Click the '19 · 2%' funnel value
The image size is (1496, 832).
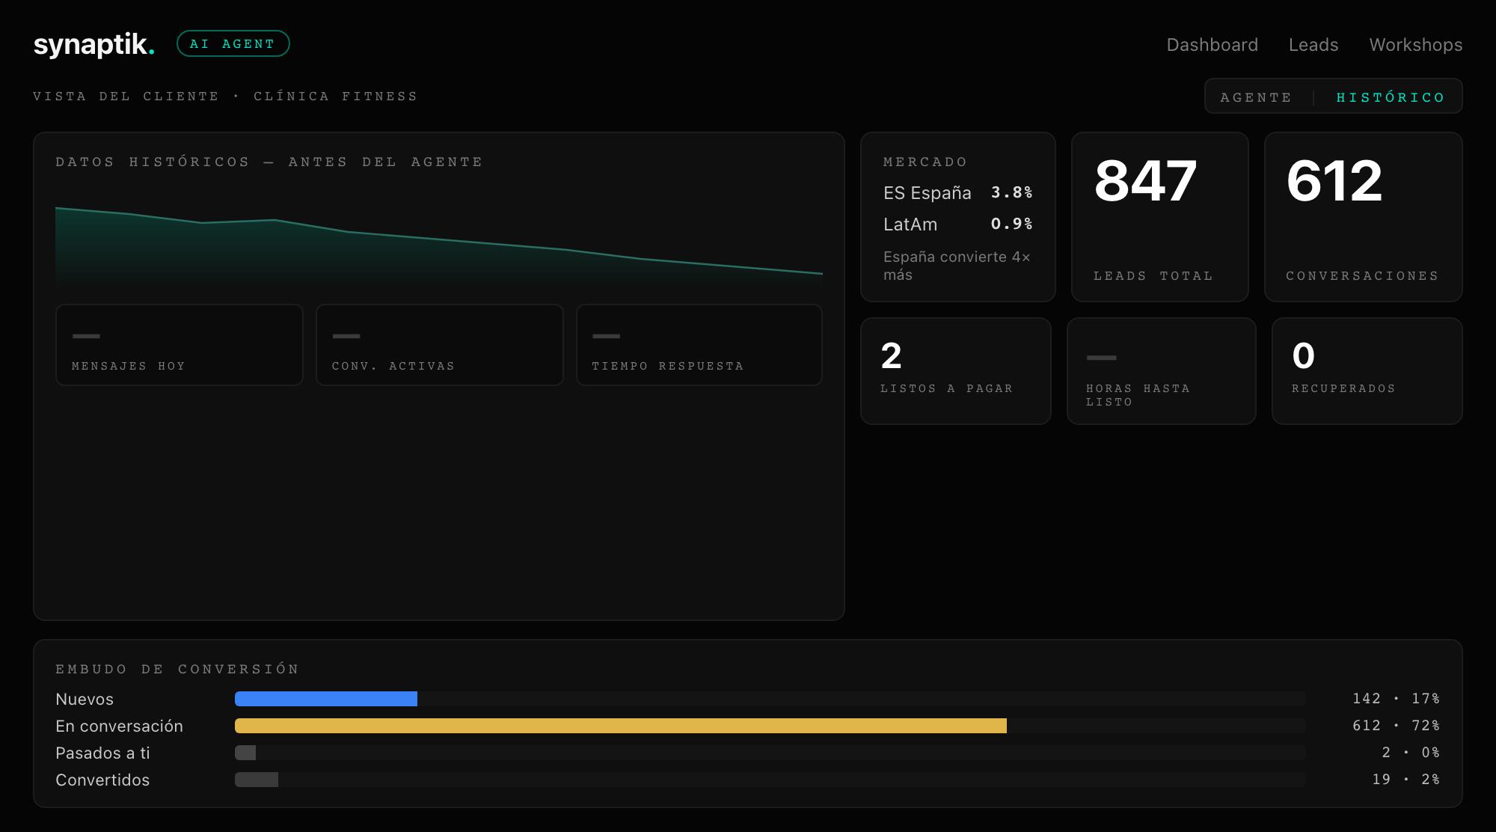coord(1406,780)
